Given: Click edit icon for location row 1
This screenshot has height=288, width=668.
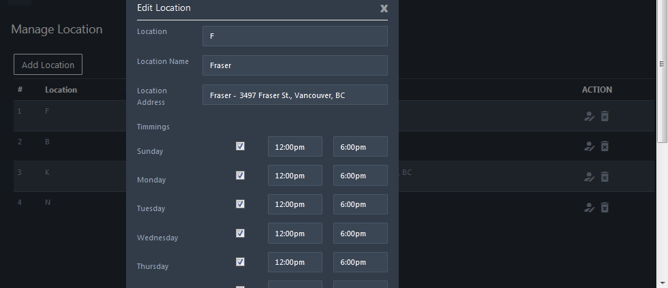Looking at the screenshot, I should click(590, 116).
